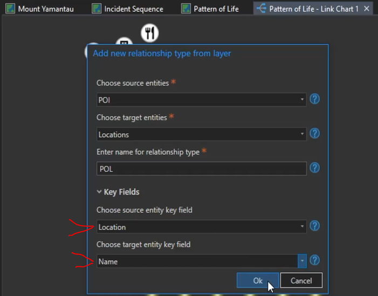Click help icon beside relationship type name
378x296 pixels.
click(315, 168)
